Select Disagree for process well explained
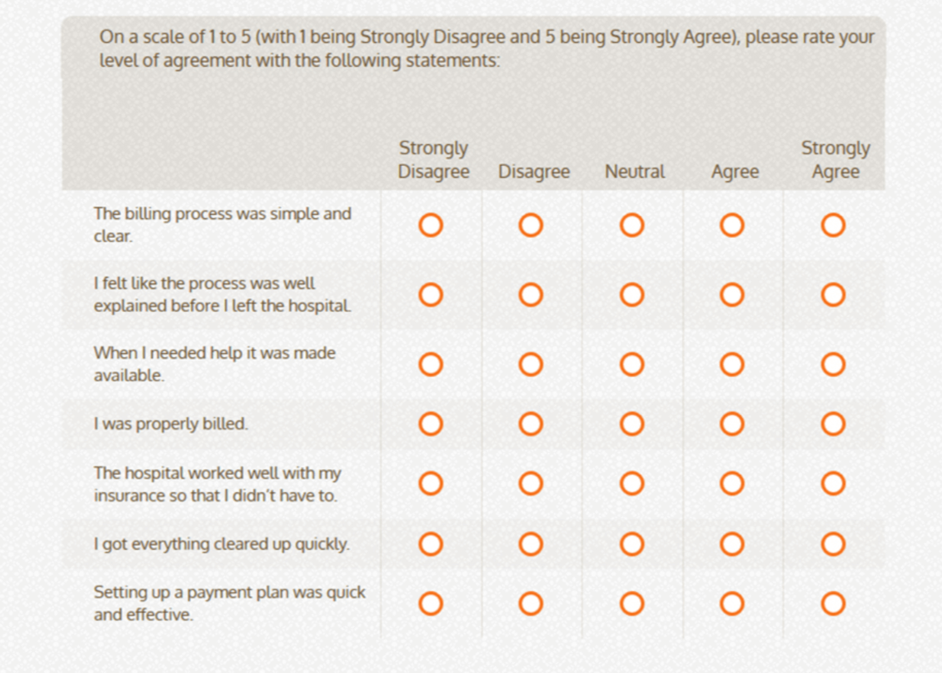Screen dimensions: 942x673 pyautogui.click(x=531, y=295)
